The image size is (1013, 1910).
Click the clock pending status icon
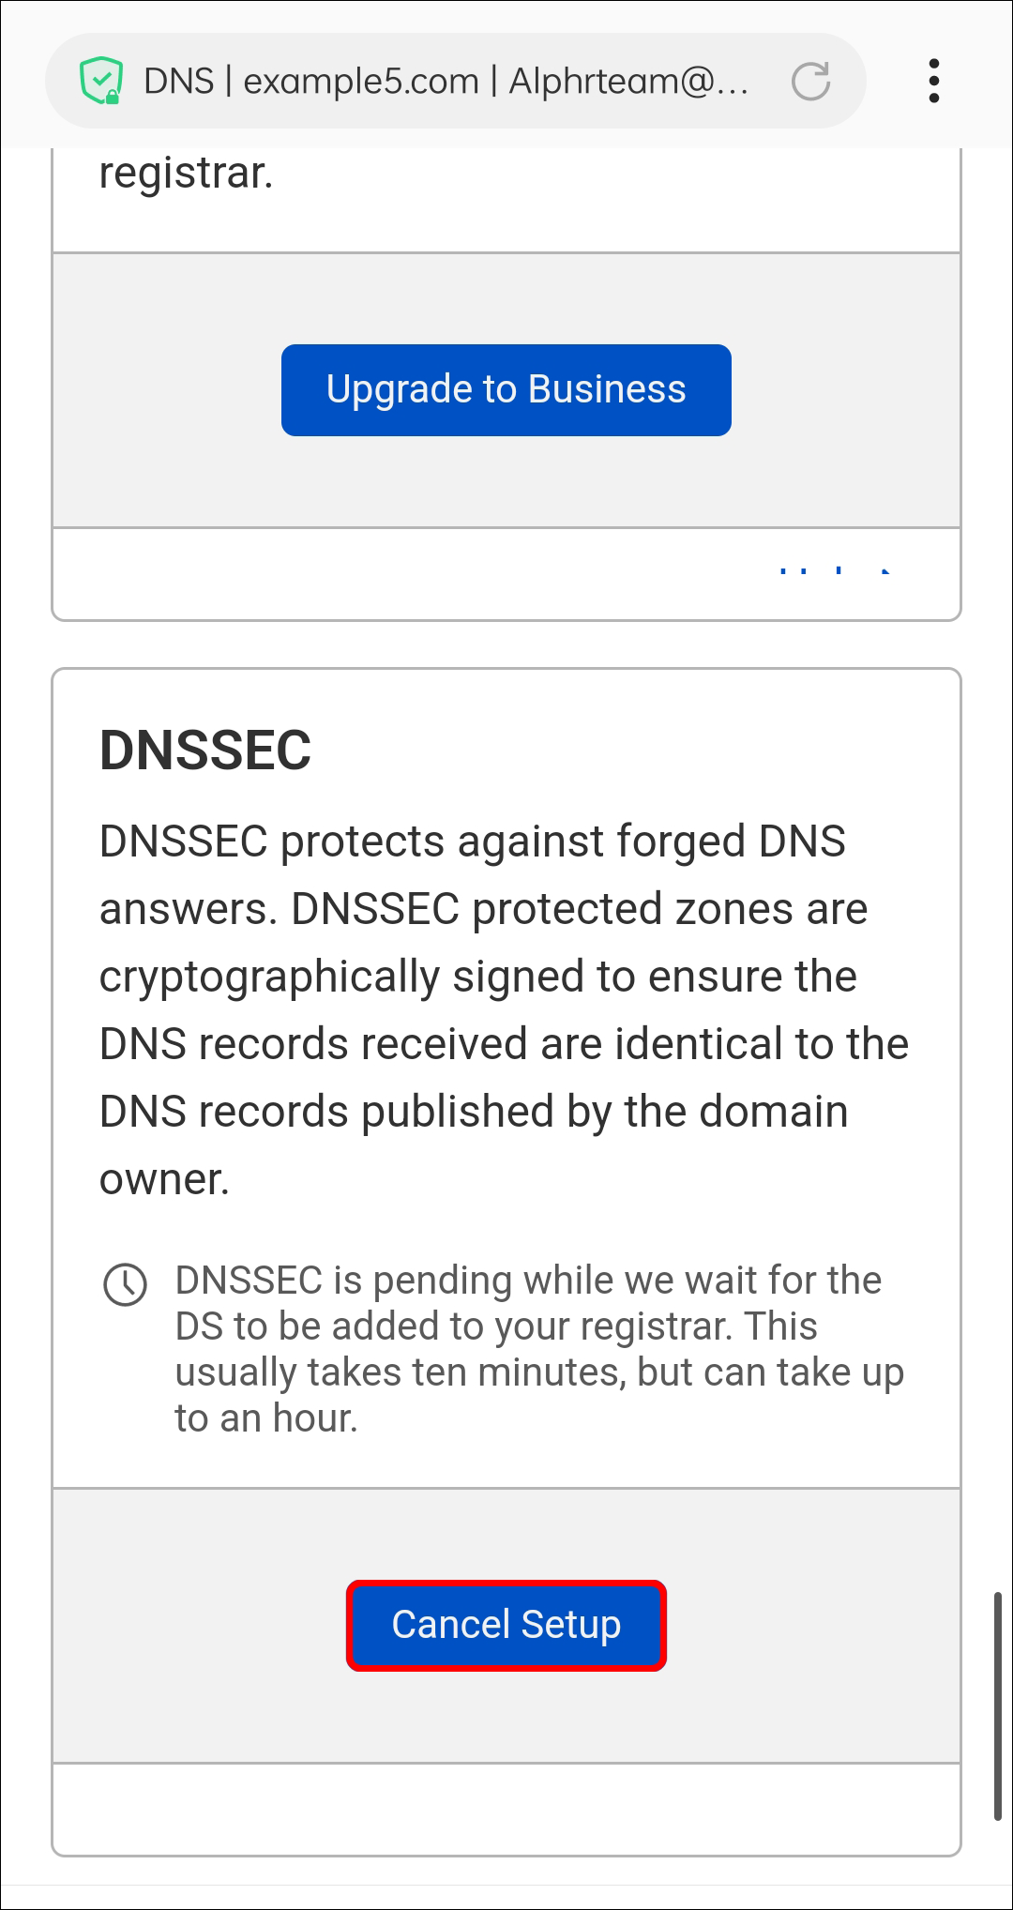point(125,1284)
